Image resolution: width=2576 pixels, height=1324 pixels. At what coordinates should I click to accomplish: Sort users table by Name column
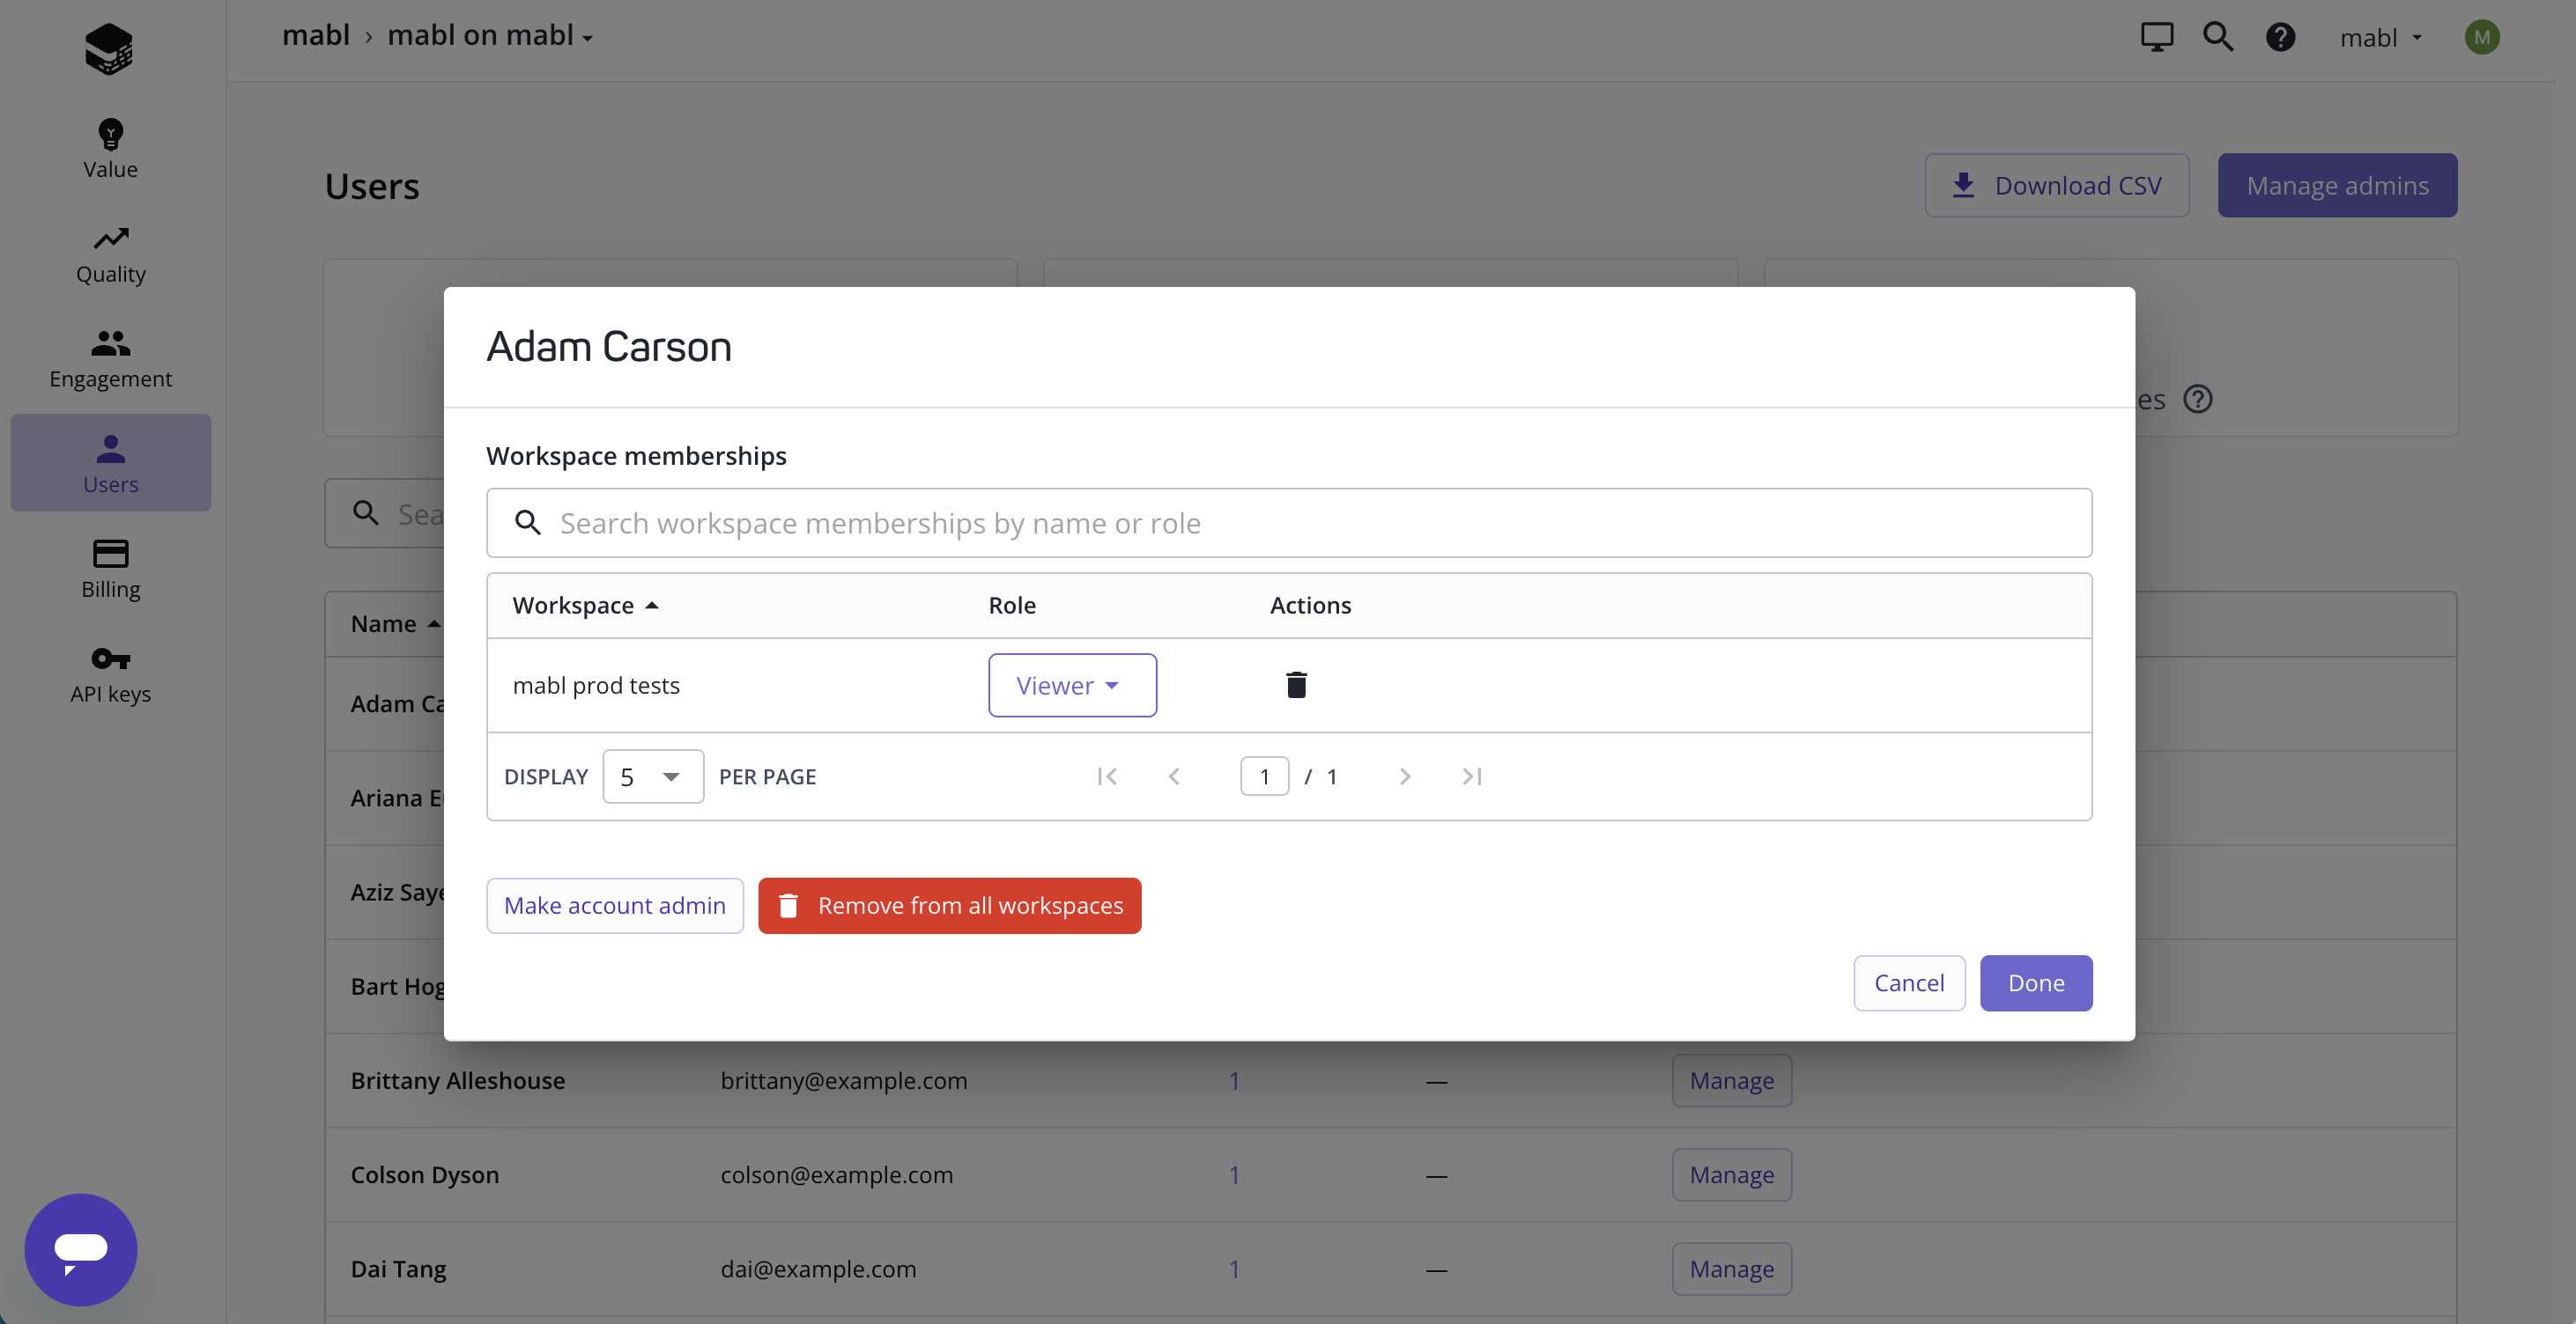click(x=395, y=623)
